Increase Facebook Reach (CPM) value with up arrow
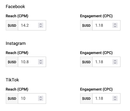 coord(41,24)
